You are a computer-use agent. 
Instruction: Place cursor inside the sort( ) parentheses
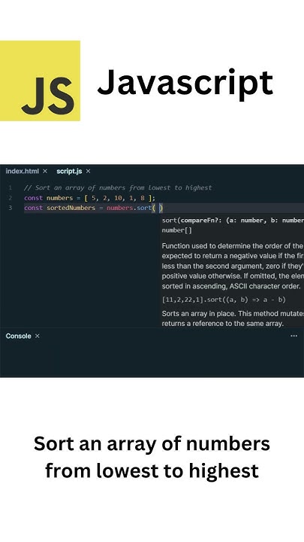click(x=158, y=208)
